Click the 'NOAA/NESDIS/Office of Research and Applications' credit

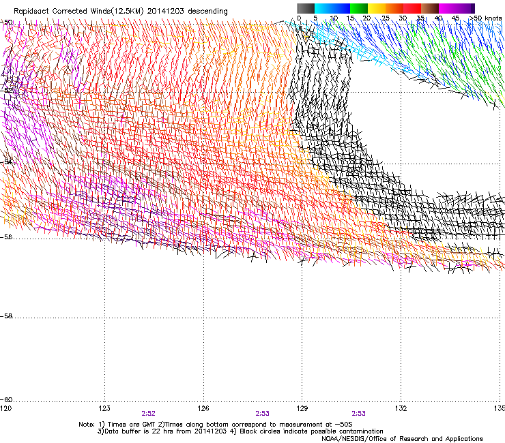(x=402, y=439)
